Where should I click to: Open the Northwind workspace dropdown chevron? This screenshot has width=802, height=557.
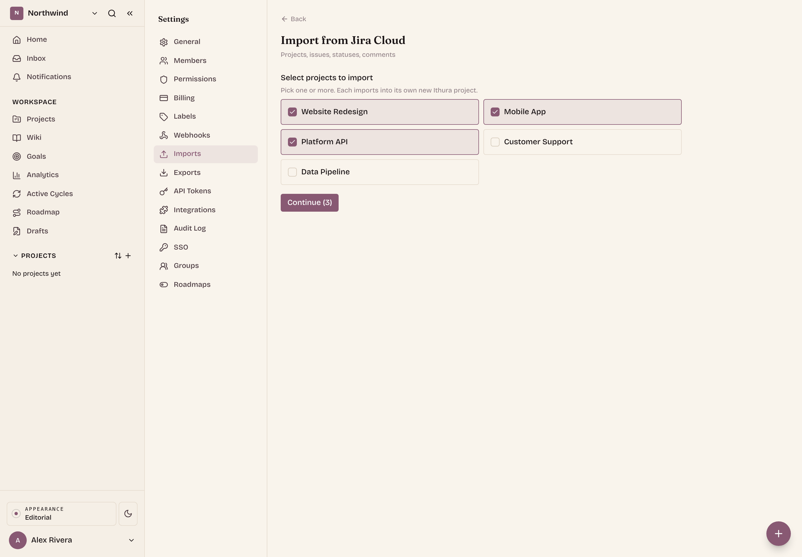pos(95,13)
